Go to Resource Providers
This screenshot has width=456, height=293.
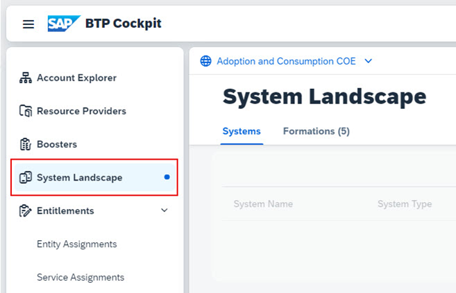[81, 111]
